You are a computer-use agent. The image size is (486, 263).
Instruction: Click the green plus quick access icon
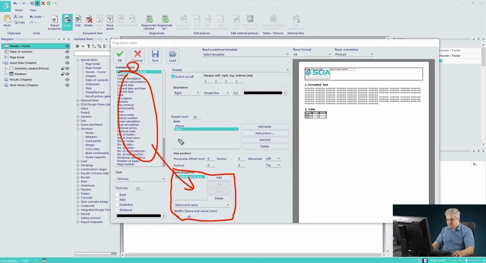pos(37,3)
